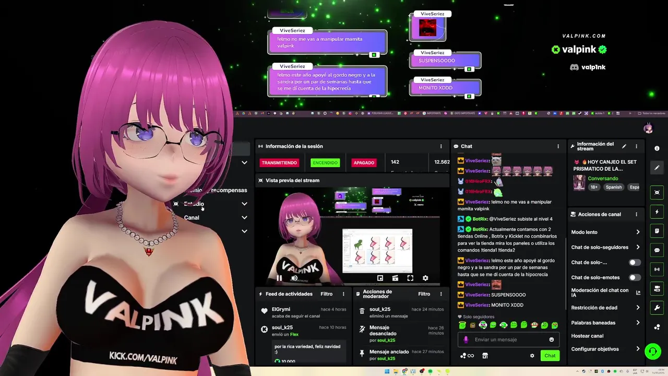
Task: Select the moderator actions icon in right sidebar
Action: click(657, 288)
